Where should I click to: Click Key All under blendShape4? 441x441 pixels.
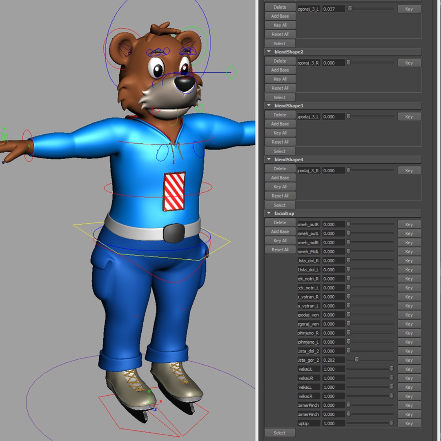280,187
